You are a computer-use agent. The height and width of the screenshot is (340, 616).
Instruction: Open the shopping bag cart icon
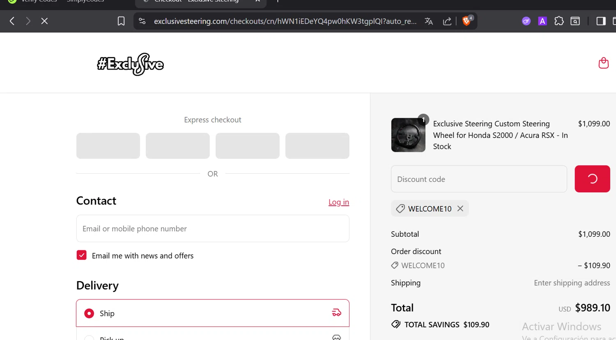(603, 63)
